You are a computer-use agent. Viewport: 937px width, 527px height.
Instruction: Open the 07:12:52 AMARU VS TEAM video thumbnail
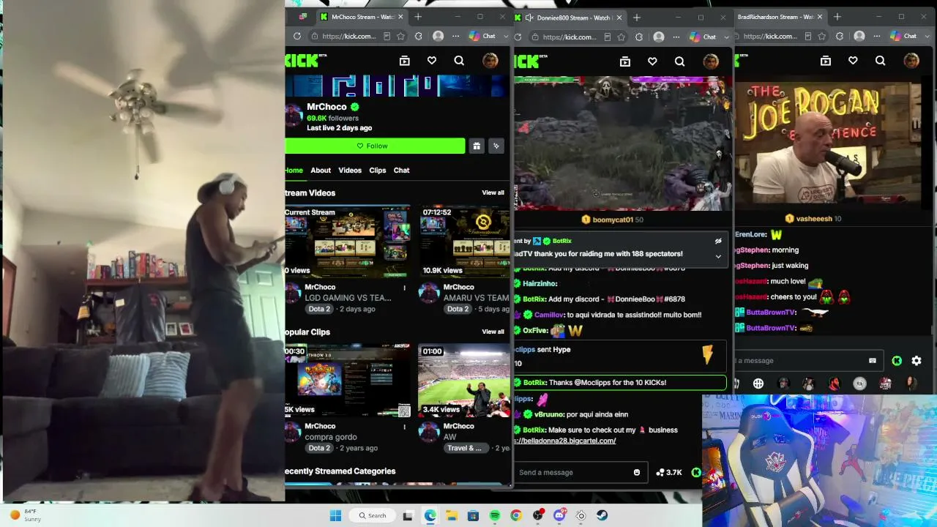(464, 242)
